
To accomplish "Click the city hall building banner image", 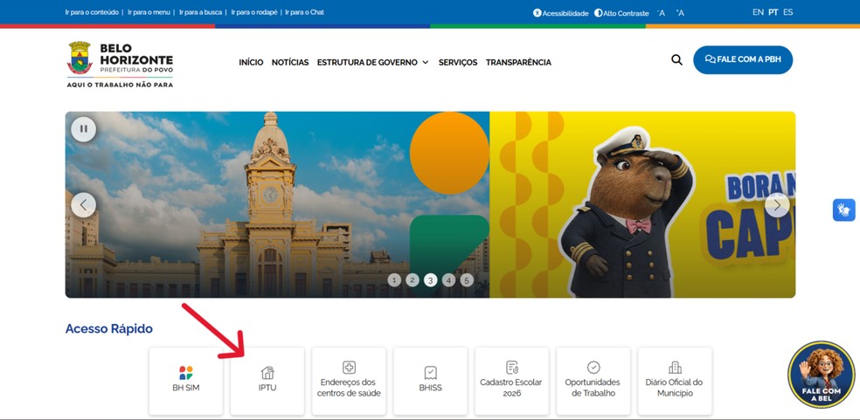I will (277, 204).
